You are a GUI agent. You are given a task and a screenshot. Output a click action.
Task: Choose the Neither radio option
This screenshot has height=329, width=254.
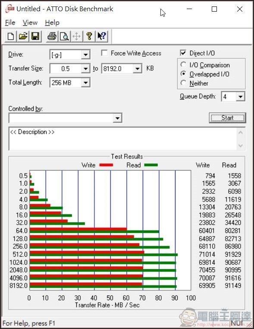pos(183,83)
